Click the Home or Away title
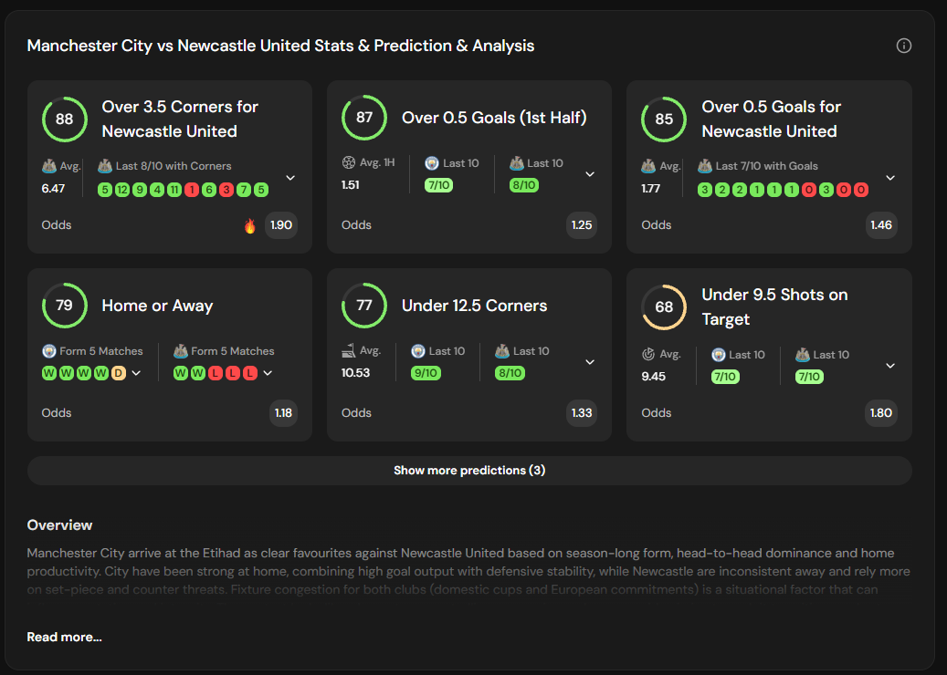The image size is (947, 675). (157, 306)
